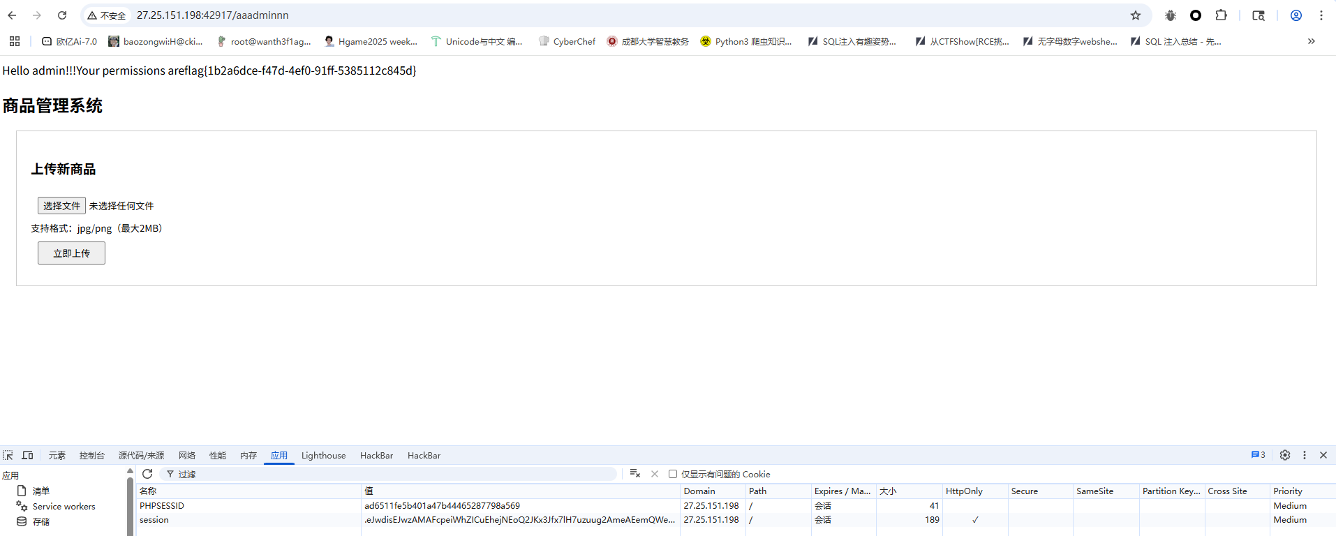The width and height of the screenshot is (1336, 536).
Task: Open the DevTools more options menu
Action: [1304, 455]
